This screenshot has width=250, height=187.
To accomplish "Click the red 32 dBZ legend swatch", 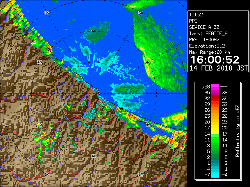I will (x=215, y=99).
